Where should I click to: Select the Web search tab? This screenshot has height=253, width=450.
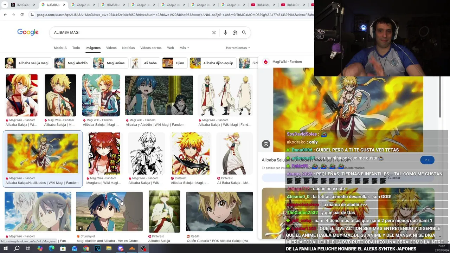click(x=171, y=48)
